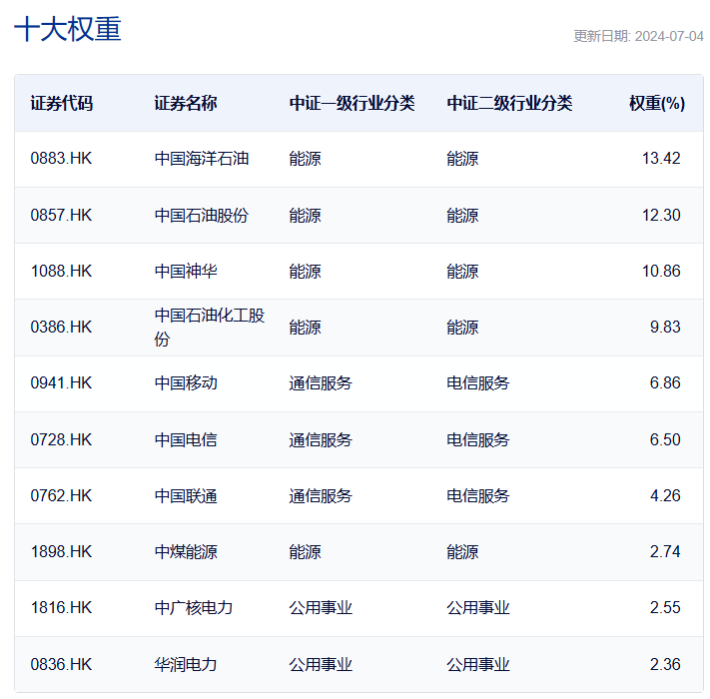
Task: Click weight value 2.74
Action: pos(665,552)
